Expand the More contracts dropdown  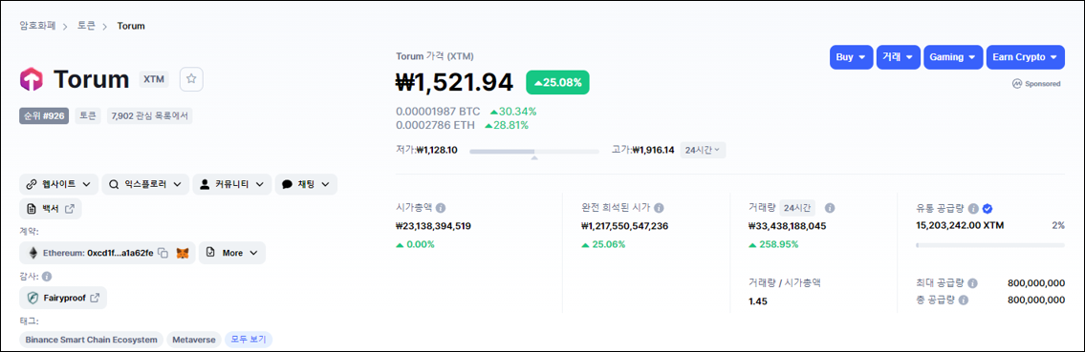(232, 254)
